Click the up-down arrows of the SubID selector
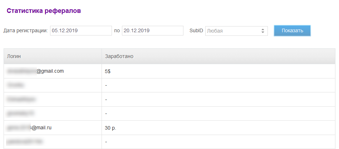The height and width of the screenshot is (149, 339). [263, 31]
